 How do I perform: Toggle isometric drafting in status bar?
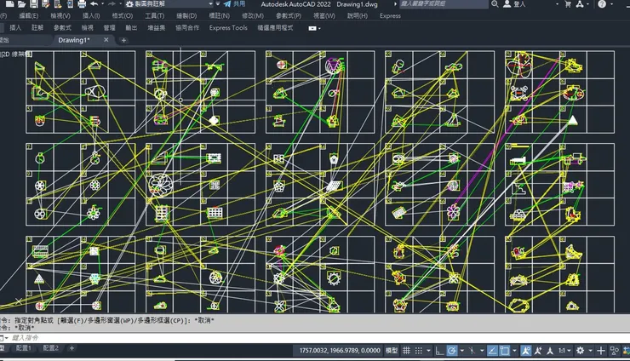(472, 351)
